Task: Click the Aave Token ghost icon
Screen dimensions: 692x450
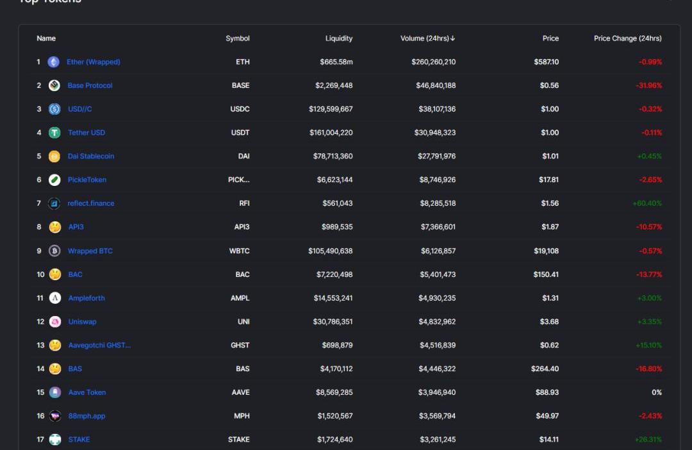Action: 55,392
